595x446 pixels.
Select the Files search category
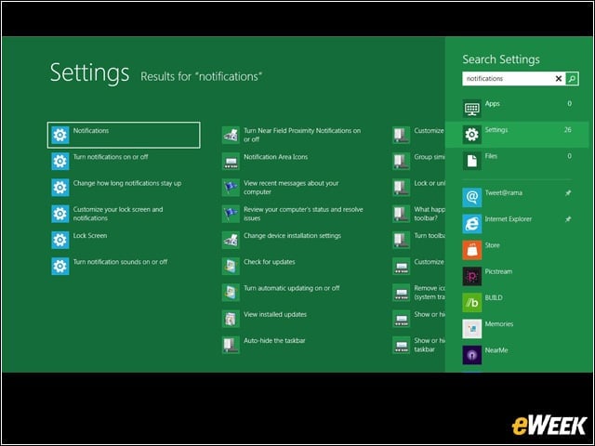click(x=517, y=161)
